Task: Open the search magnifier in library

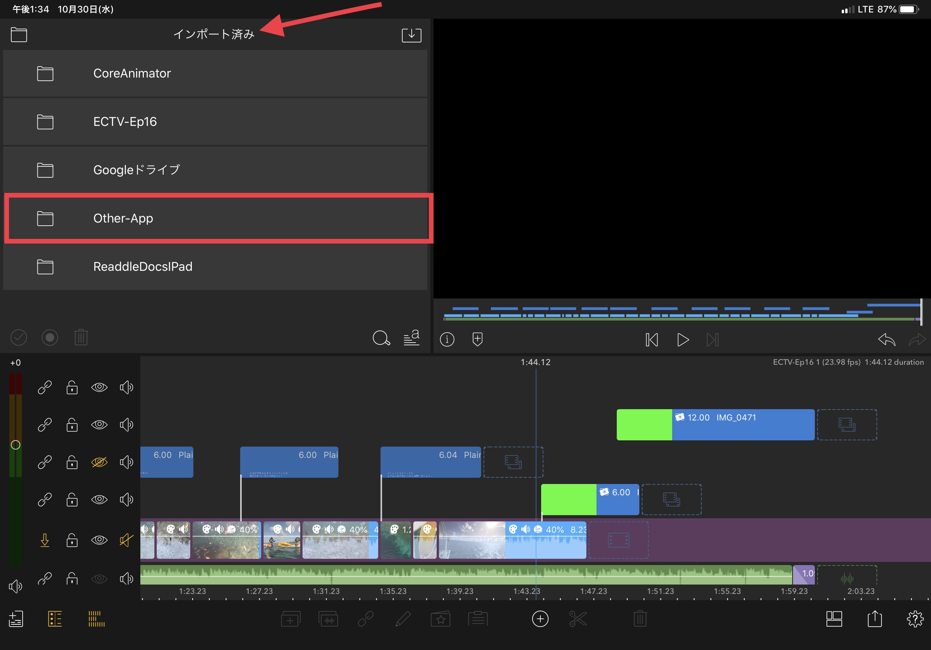Action: point(381,338)
